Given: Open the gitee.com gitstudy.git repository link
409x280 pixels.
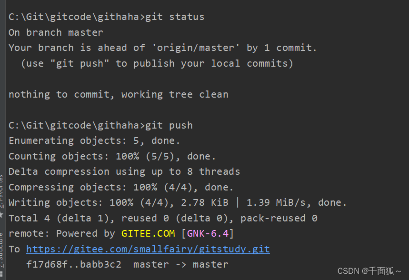Looking at the screenshot, I should click(x=148, y=249).
